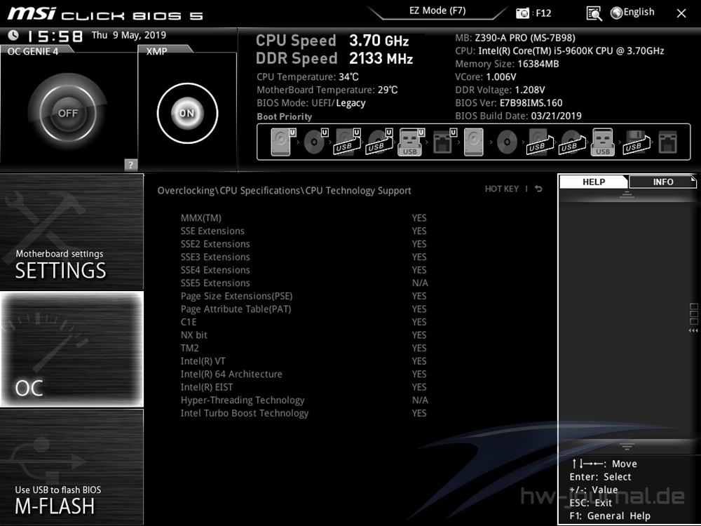Switch to the HELP tab

(594, 182)
